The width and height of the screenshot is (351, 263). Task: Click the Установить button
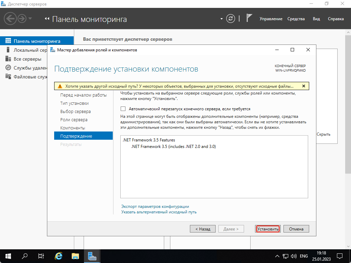pyautogui.click(x=268, y=228)
